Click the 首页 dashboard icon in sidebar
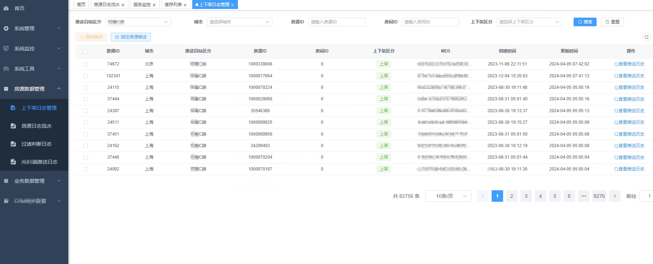The image size is (653, 264). (6, 8)
